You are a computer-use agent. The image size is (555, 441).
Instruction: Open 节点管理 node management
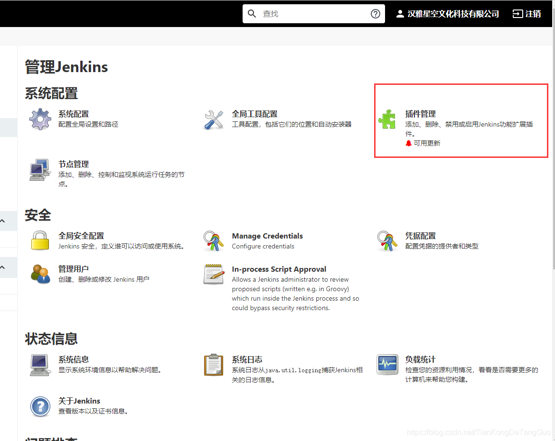tap(74, 164)
